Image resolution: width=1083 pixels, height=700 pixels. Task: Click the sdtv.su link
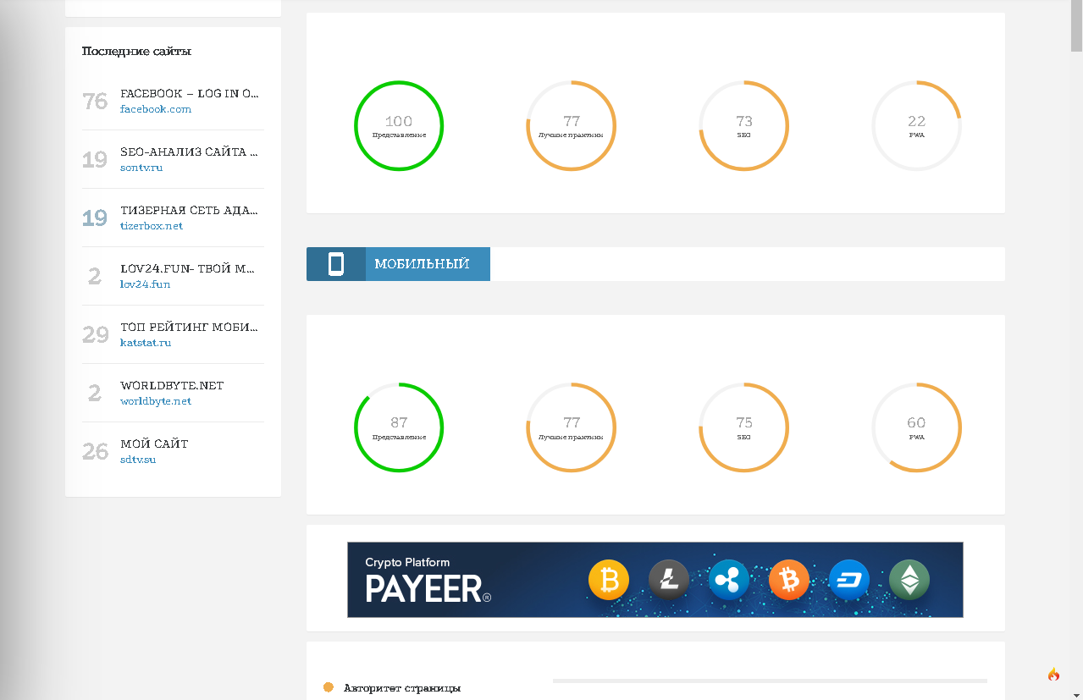click(138, 460)
